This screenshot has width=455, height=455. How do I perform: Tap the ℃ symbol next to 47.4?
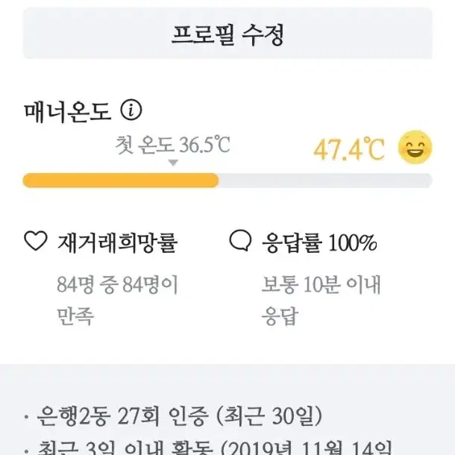[374, 149]
